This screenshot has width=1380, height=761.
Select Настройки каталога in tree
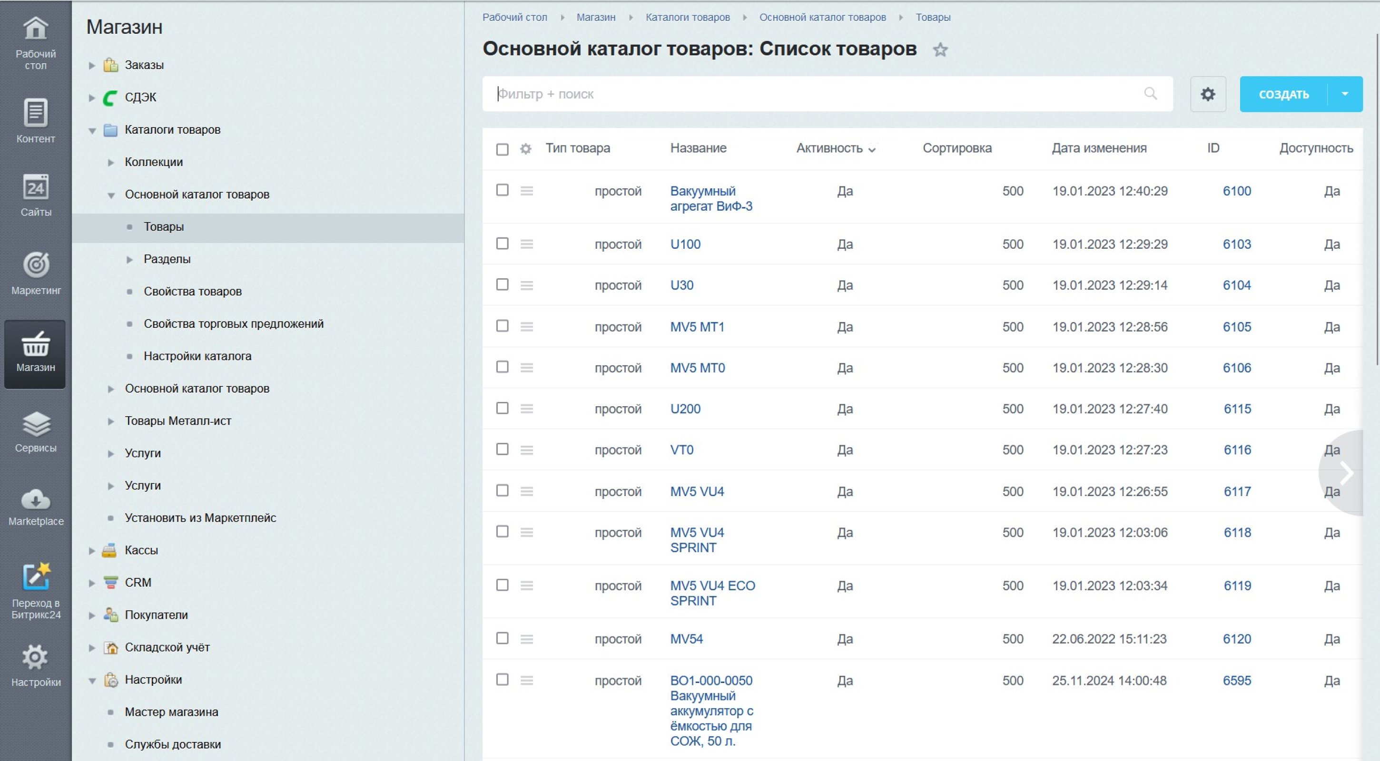coord(197,356)
